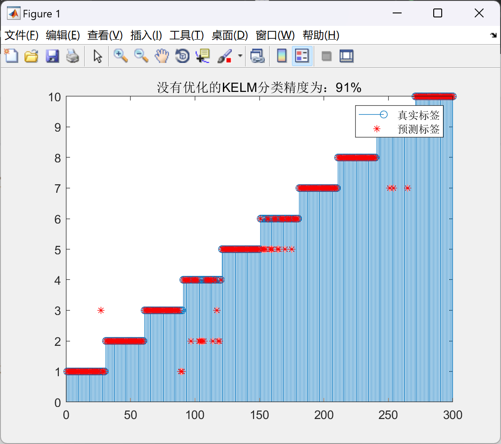Open the 桌面(D) menu
The image size is (501, 444).
[230, 35]
